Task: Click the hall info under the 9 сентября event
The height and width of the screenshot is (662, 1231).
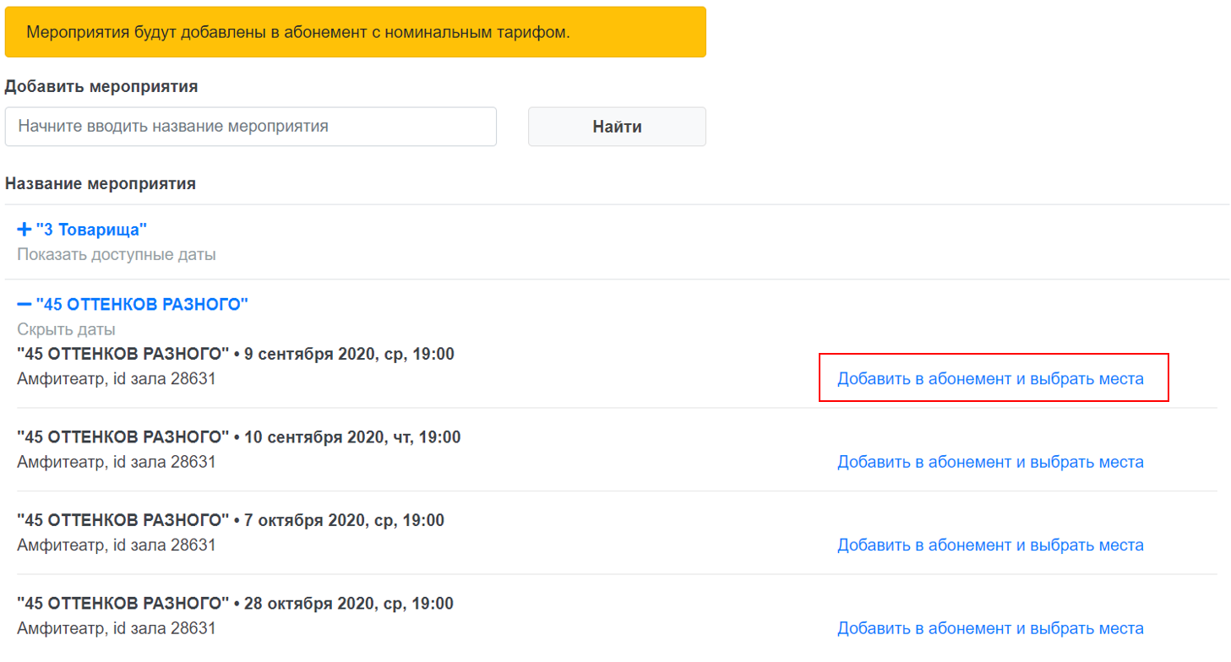Action: coord(117,379)
